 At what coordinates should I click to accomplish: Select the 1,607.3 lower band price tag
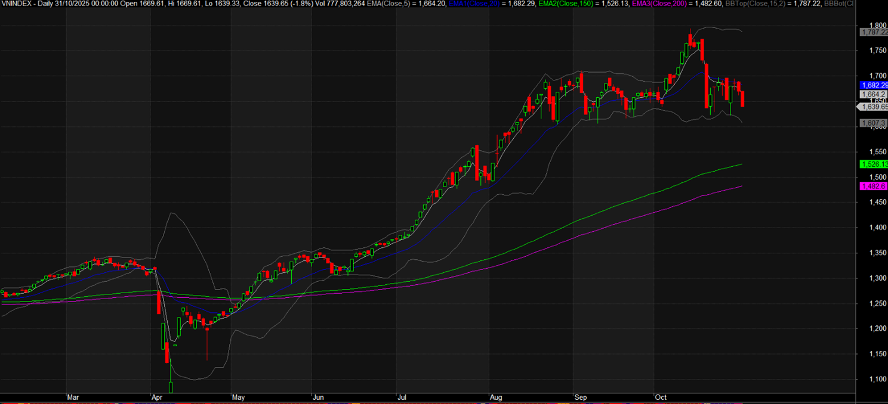pyautogui.click(x=874, y=123)
